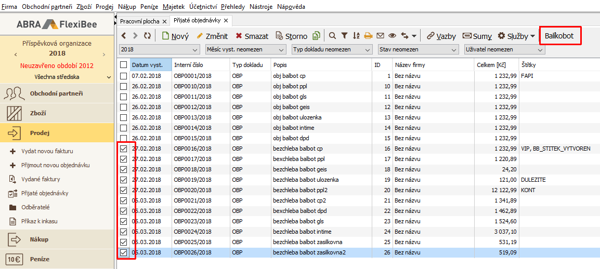Go to next record arrow in toolbar
600x269 pixels.
point(135,36)
